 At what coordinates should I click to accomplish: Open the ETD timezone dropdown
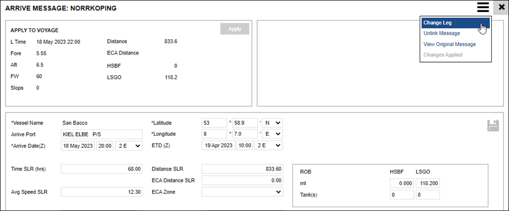coord(268,146)
